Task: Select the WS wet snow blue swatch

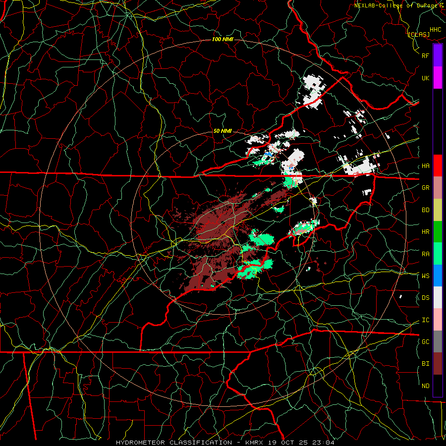Action: coord(438,276)
